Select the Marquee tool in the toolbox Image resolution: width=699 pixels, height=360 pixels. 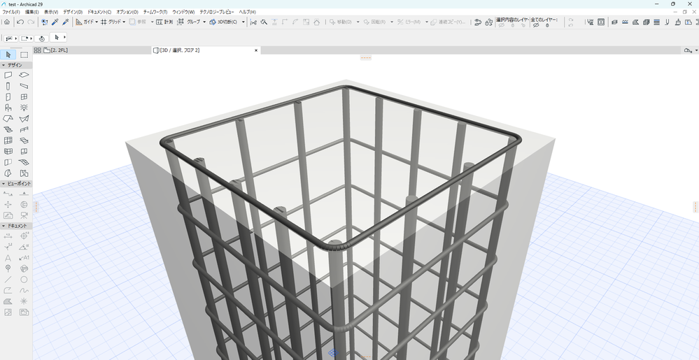tap(24, 55)
